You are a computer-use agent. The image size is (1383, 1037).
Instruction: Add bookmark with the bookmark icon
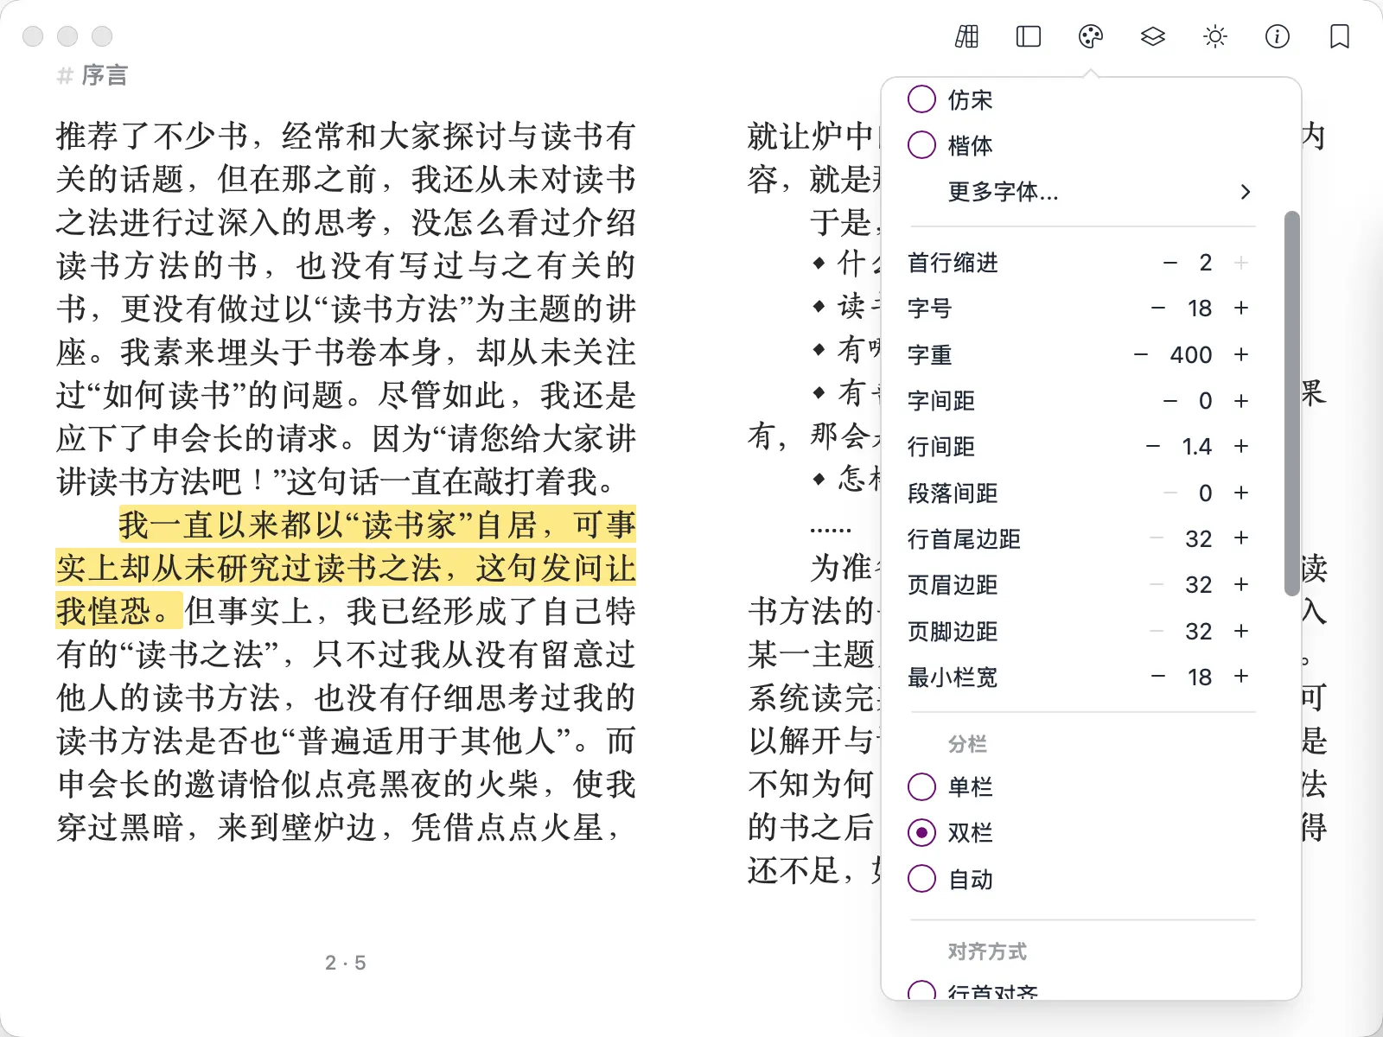[x=1340, y=36]
